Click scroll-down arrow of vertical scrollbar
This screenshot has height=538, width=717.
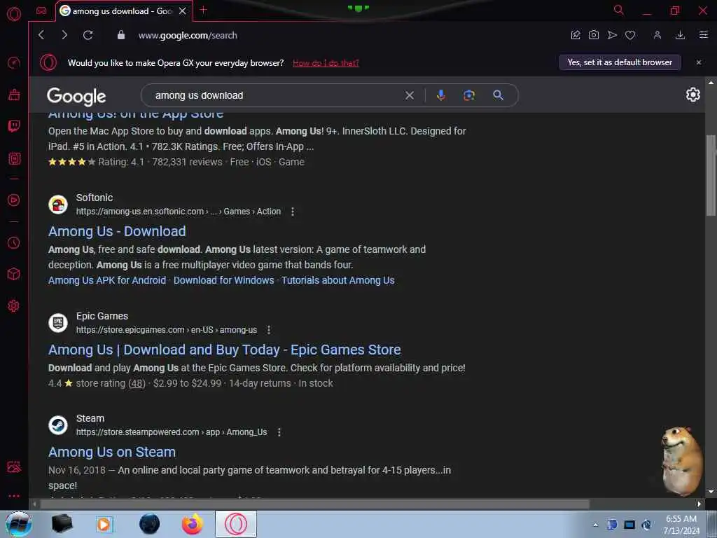pyautogui.click(x=711, y=492)
